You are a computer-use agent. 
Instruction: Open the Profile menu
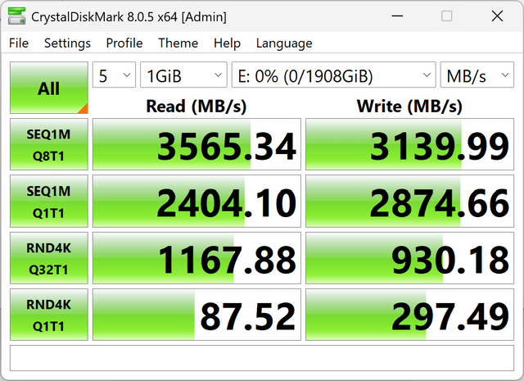tap(124, 43)
